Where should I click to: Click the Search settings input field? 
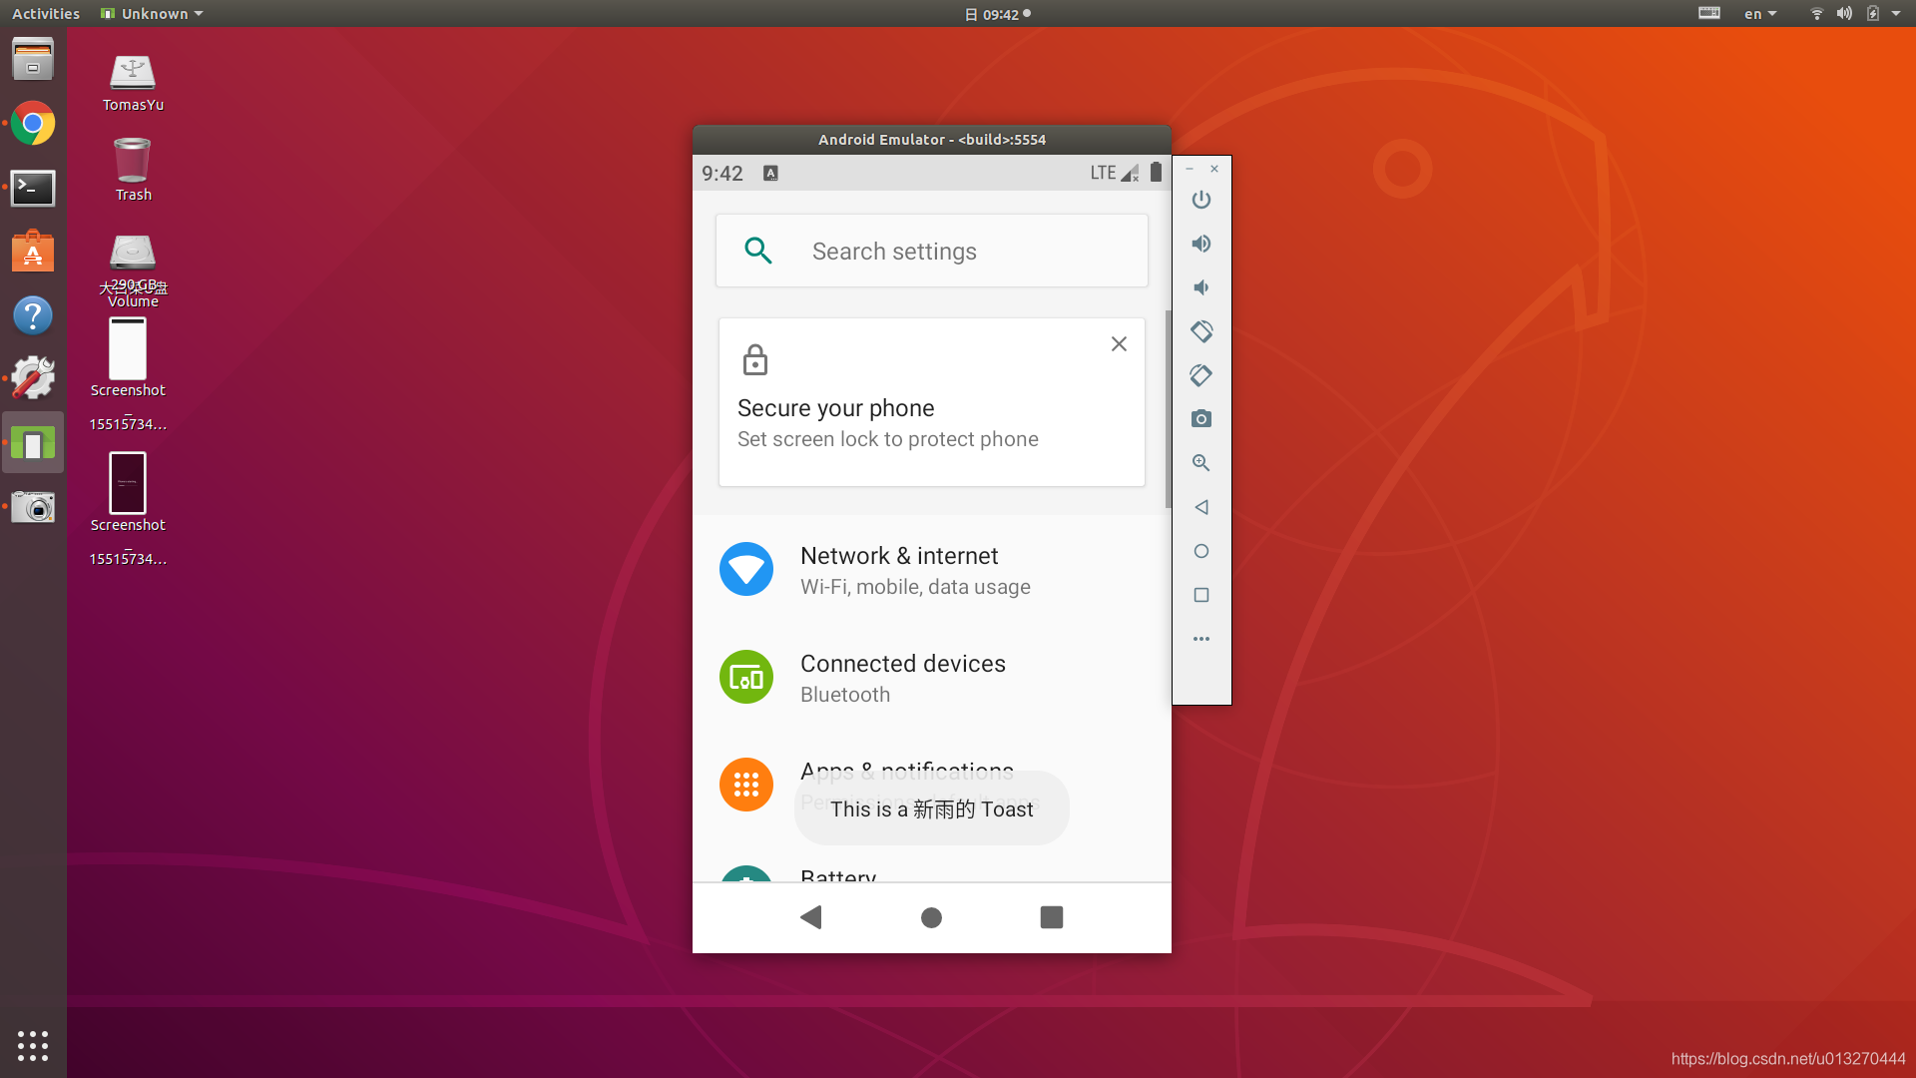click(930, 251)
